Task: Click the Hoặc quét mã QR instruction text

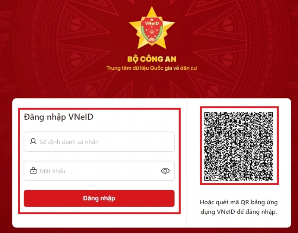Action: [x=239, y=207]
